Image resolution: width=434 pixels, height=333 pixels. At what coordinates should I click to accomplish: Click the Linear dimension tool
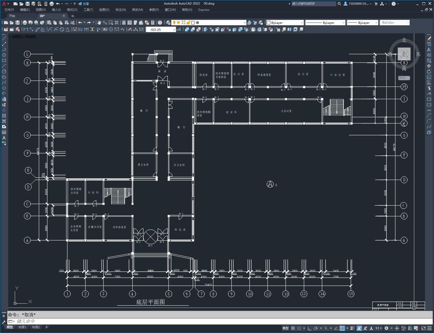[26, 30]
